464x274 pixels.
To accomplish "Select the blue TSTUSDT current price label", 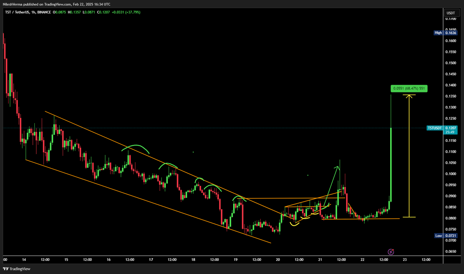I will [434, 128].
